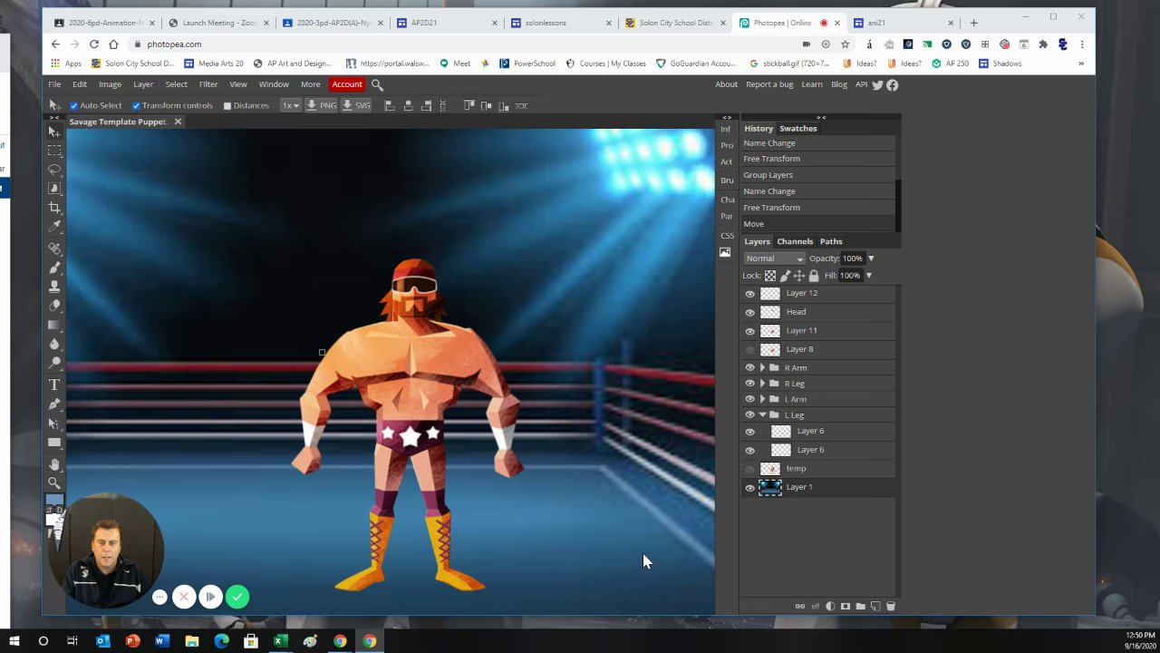The width and height of the screenshot is (1160, 653).
Task: Switch to the Channels tab
Action: click(x=795, y=241)
